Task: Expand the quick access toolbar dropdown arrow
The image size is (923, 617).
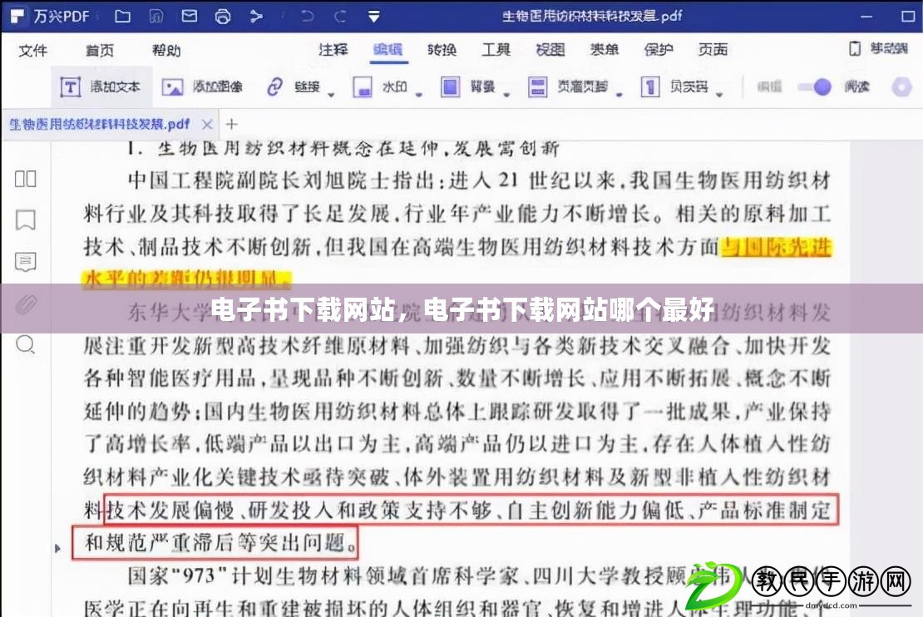Action: click(374, 17)
